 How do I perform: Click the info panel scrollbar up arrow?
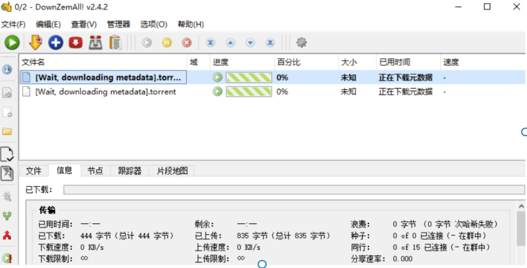tap(521, 206)
